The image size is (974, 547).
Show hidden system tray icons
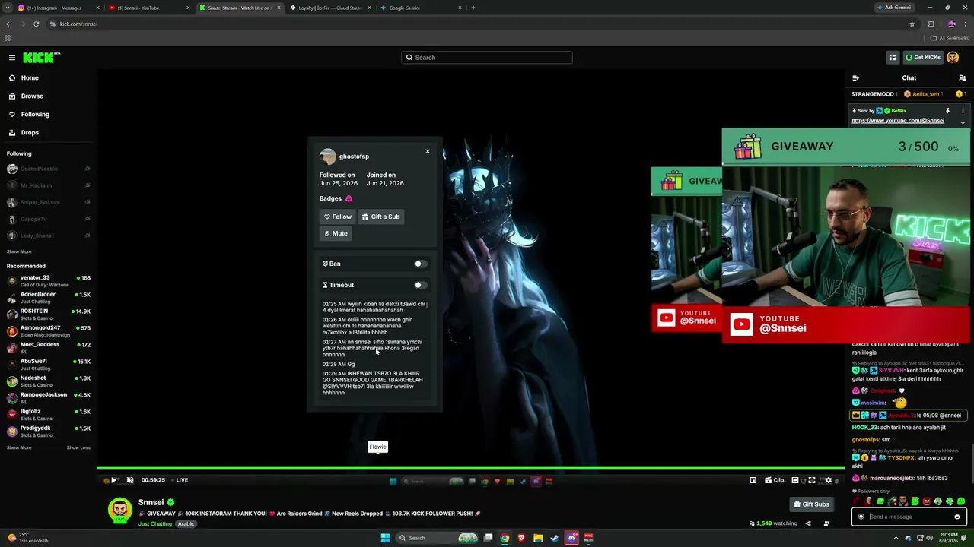[x=896, y=538]
